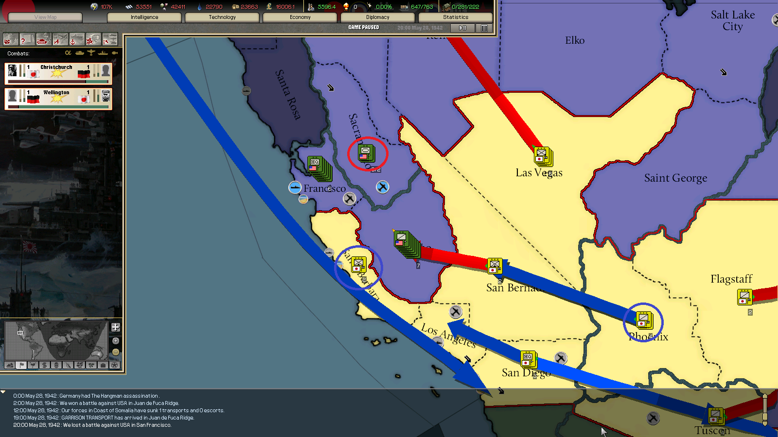
Task: Expand the message log with top-left arrow
Action: pos(3,392)
